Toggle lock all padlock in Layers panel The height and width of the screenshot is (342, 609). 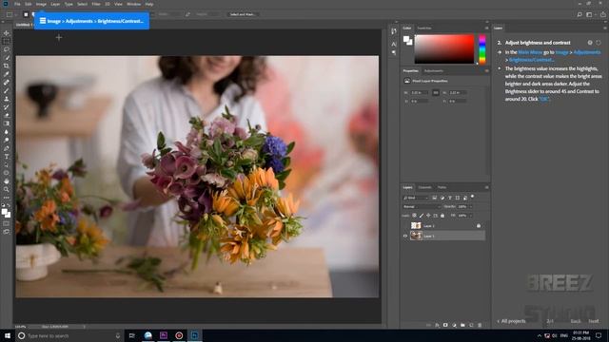(442, 216)
